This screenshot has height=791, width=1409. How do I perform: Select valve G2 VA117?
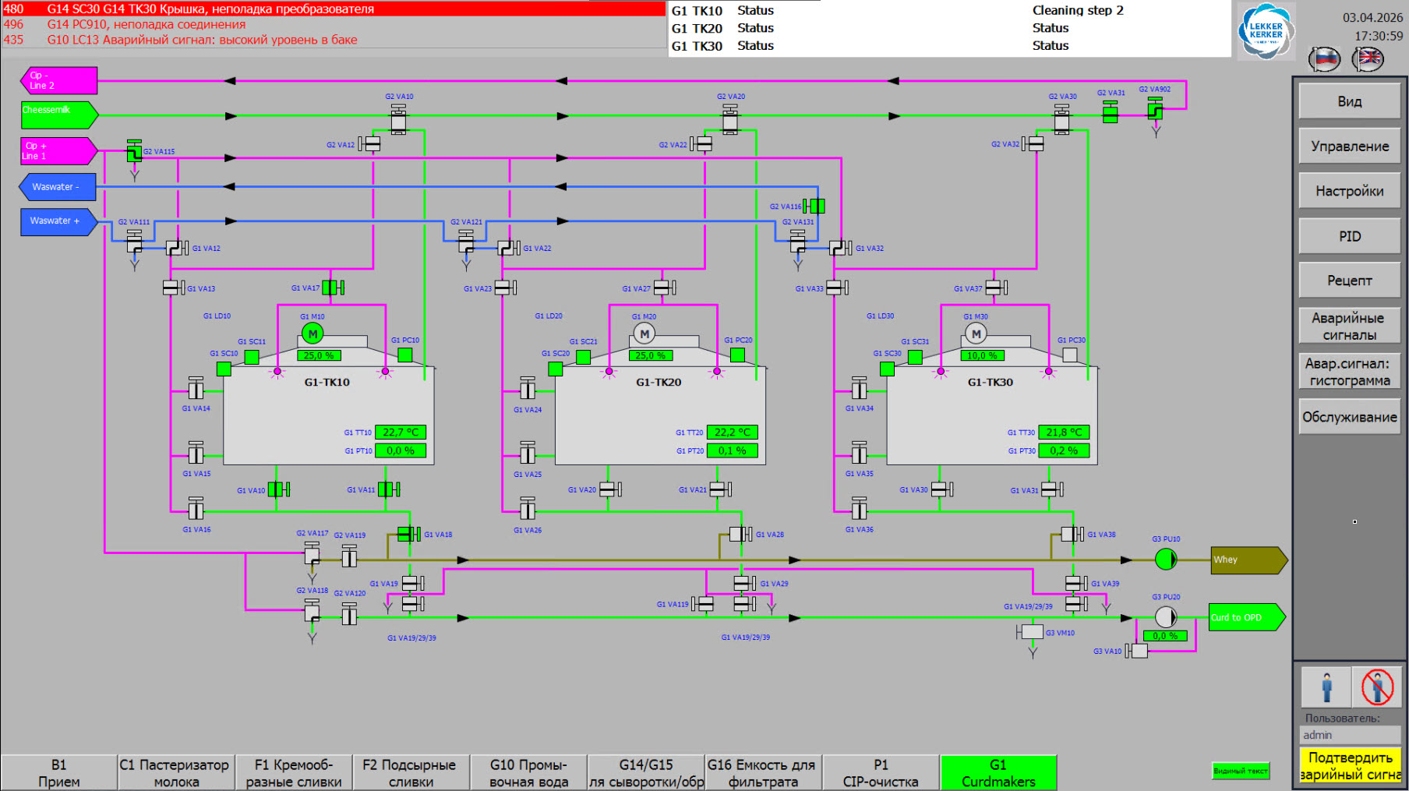tap(312, 553)
